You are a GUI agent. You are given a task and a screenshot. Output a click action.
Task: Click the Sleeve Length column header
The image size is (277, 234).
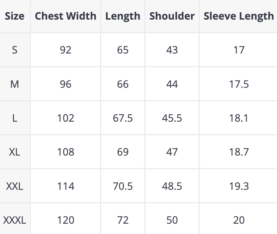click(238, 16)
